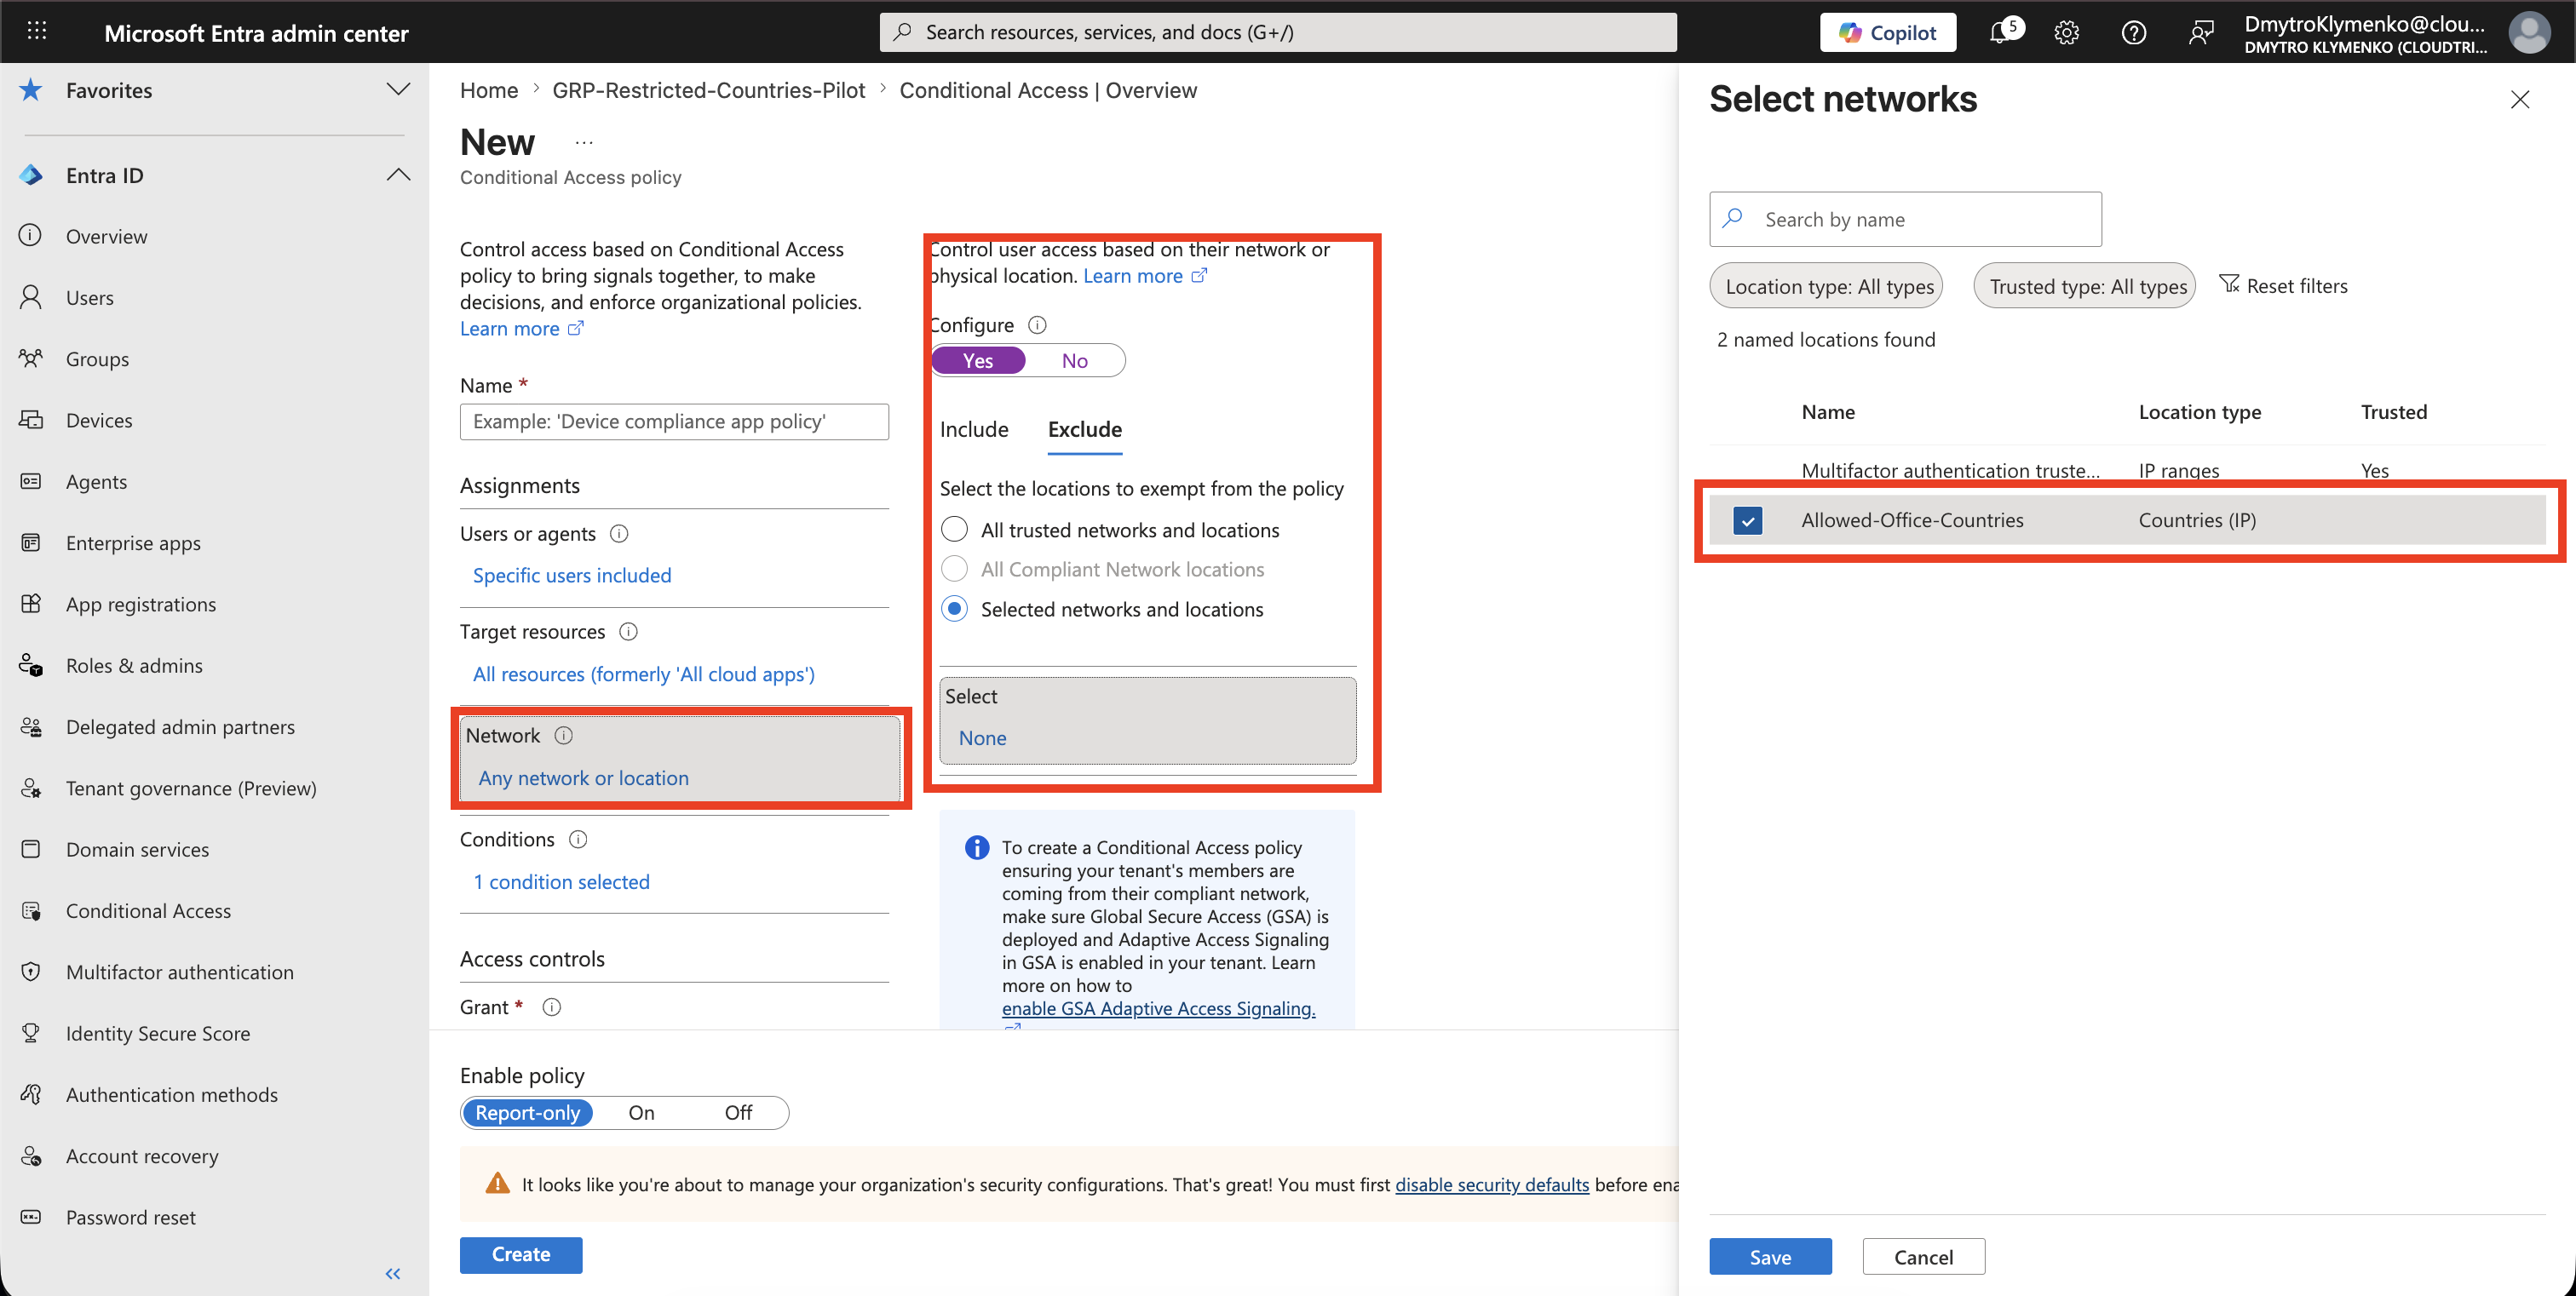
Task: Click the Users sidebar icon
Action: [31, 297]
